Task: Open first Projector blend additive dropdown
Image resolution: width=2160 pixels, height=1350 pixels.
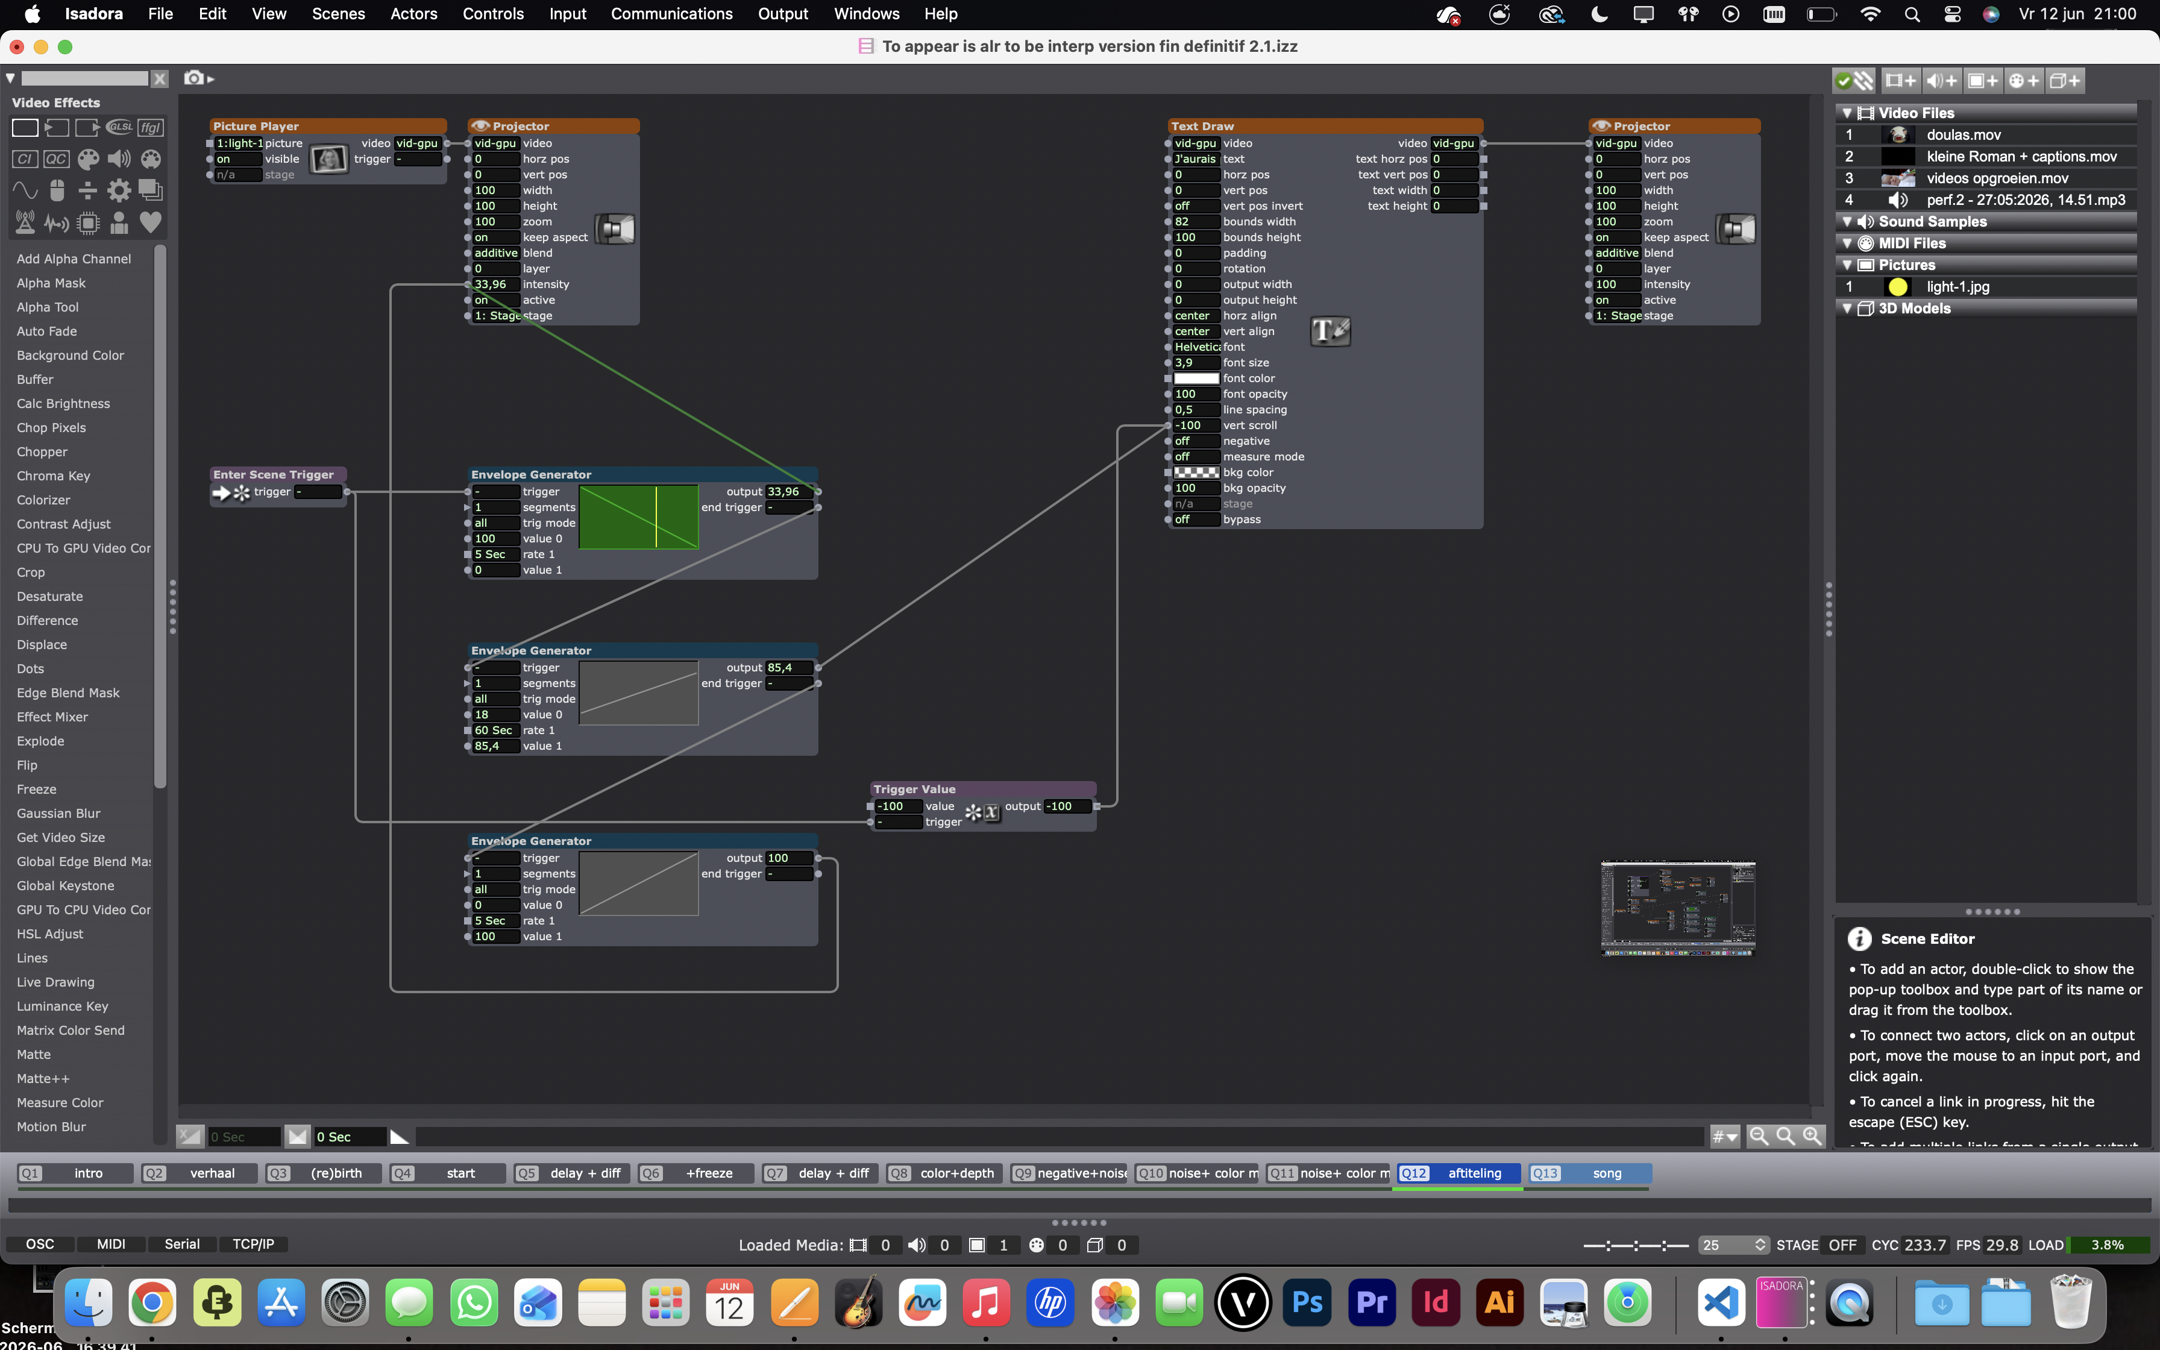Action: 495,254
